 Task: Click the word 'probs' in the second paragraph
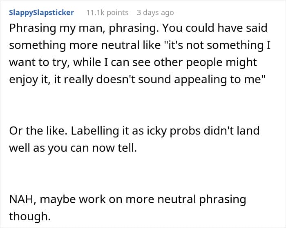point(185,131)
